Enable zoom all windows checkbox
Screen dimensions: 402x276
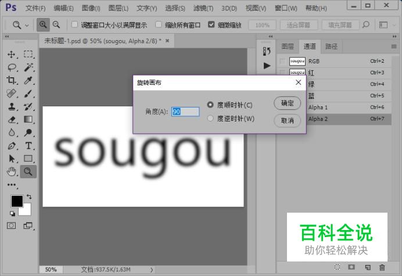click(159, 24)
